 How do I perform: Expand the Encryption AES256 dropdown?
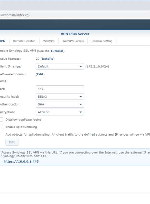pos(60,112)
